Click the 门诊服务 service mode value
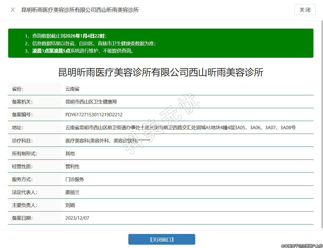This screenshot has width=323, height=248. click(75, 179)
